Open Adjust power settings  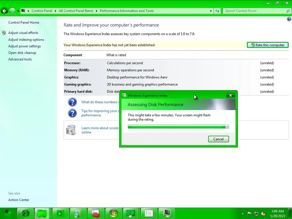point(25,46)
